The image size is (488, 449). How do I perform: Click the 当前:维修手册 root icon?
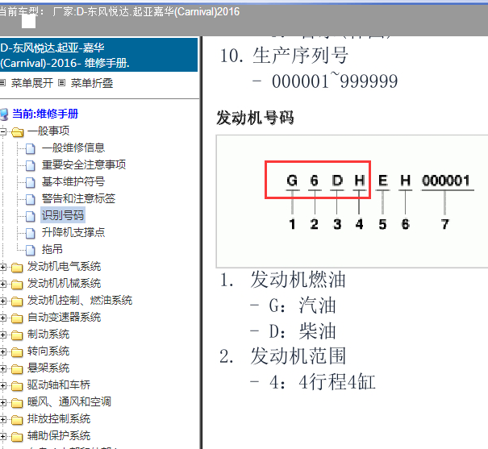click(4, 114)
